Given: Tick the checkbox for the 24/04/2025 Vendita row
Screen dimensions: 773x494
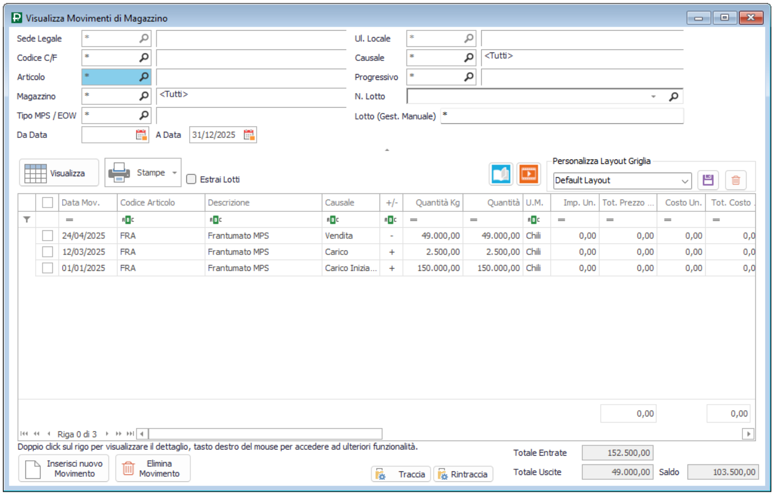Looking at the screenshot, I should [x=47, y=236].
